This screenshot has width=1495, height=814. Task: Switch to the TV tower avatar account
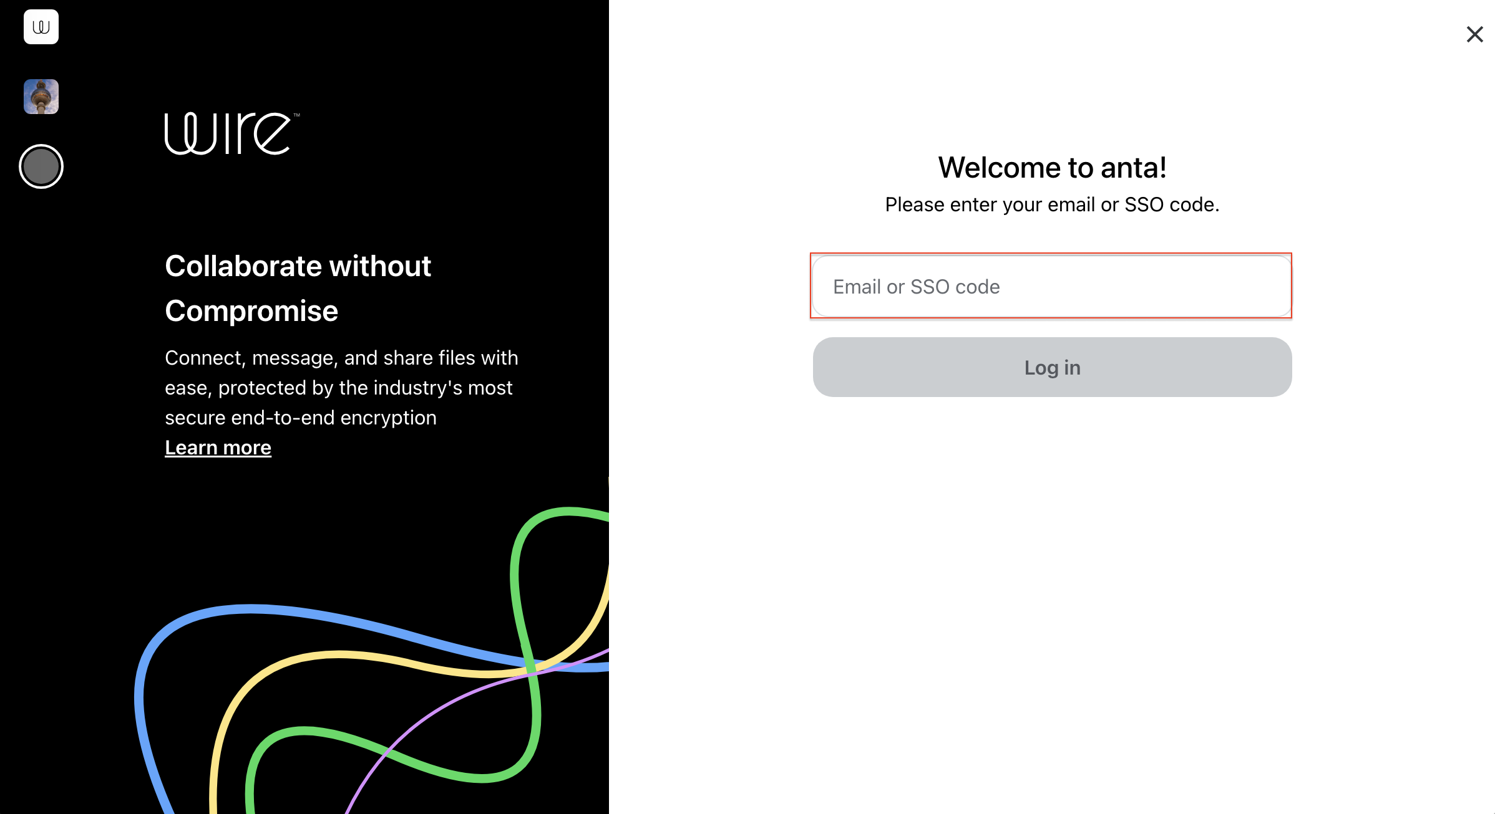[41, 97]
